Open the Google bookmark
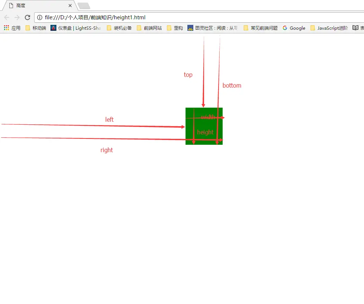Screen dimensions: 364x304 (294, 28)
